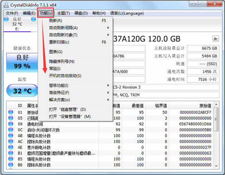The image size is (225, 175).
Task: Select the 通电时间 attribute row
Action: coord(110,124)
